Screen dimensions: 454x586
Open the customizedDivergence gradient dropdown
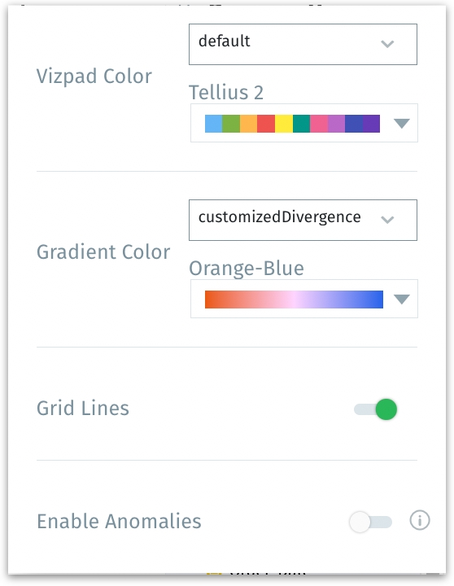[303, 220]
